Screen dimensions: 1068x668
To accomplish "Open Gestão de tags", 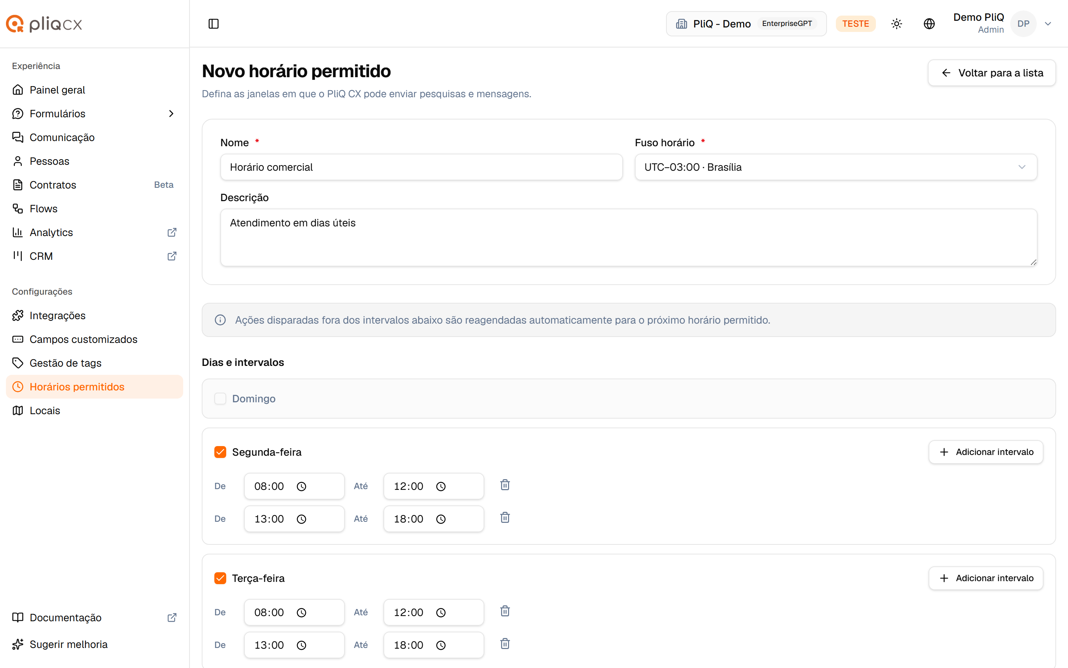I will [95, 363].
